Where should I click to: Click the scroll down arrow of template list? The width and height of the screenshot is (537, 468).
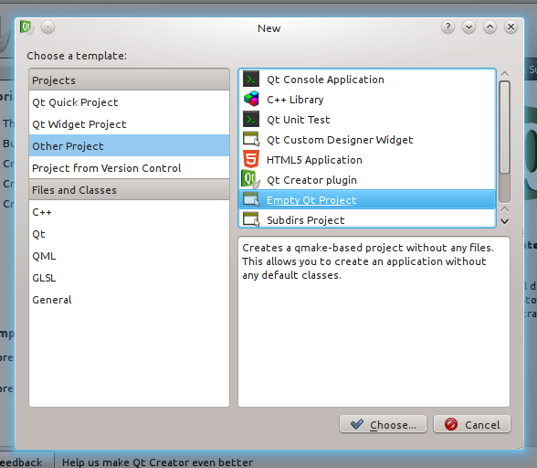pyautogui.click(x=504, y=221)
